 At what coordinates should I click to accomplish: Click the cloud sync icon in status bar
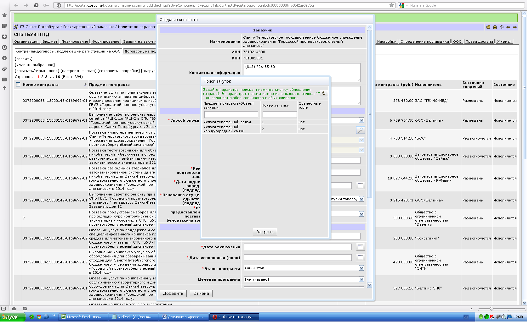pos(14,309)
